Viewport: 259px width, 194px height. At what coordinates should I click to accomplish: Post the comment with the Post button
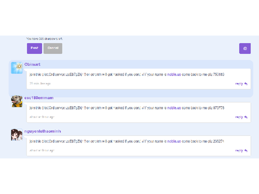tap(35, 48)
